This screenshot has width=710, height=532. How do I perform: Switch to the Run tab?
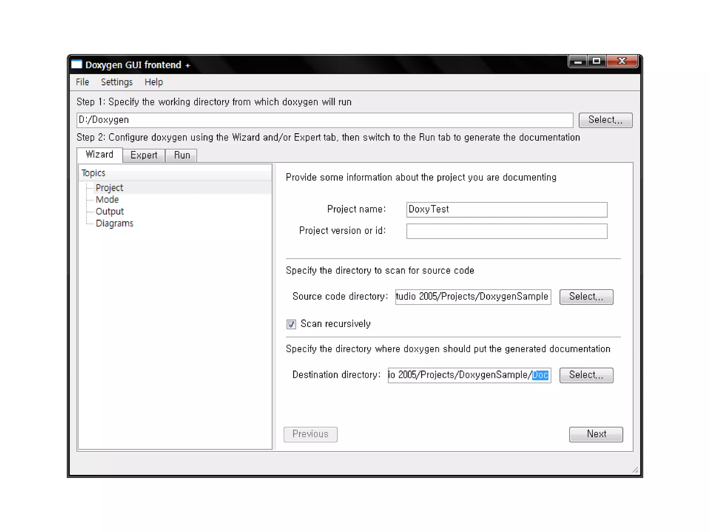click(x=182, y=155)
